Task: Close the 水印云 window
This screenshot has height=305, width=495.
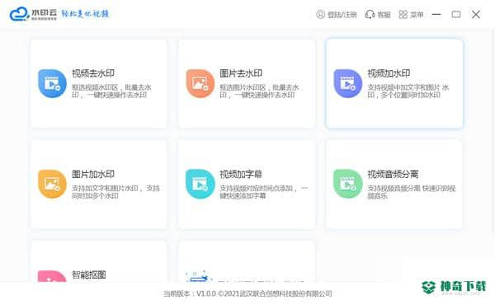Action: pos(476,15)
